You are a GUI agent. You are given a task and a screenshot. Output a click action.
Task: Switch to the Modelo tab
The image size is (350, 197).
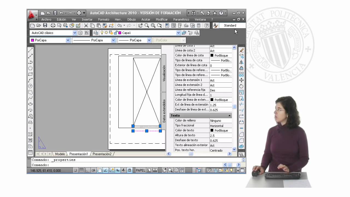[60, 154]
